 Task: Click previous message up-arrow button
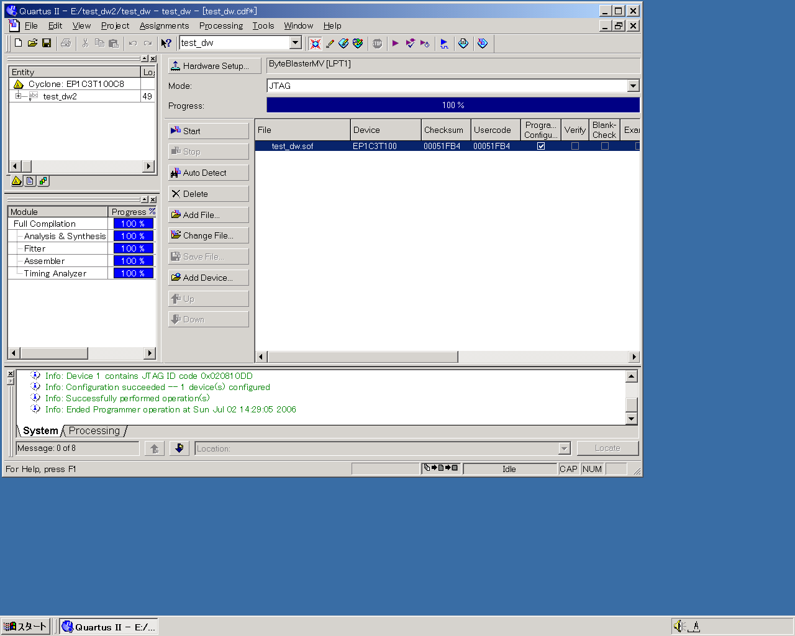(x=155, y=448)
